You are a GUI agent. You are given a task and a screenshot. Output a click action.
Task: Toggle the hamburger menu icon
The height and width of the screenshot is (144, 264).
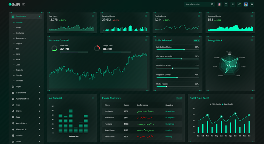pos(23,4)
